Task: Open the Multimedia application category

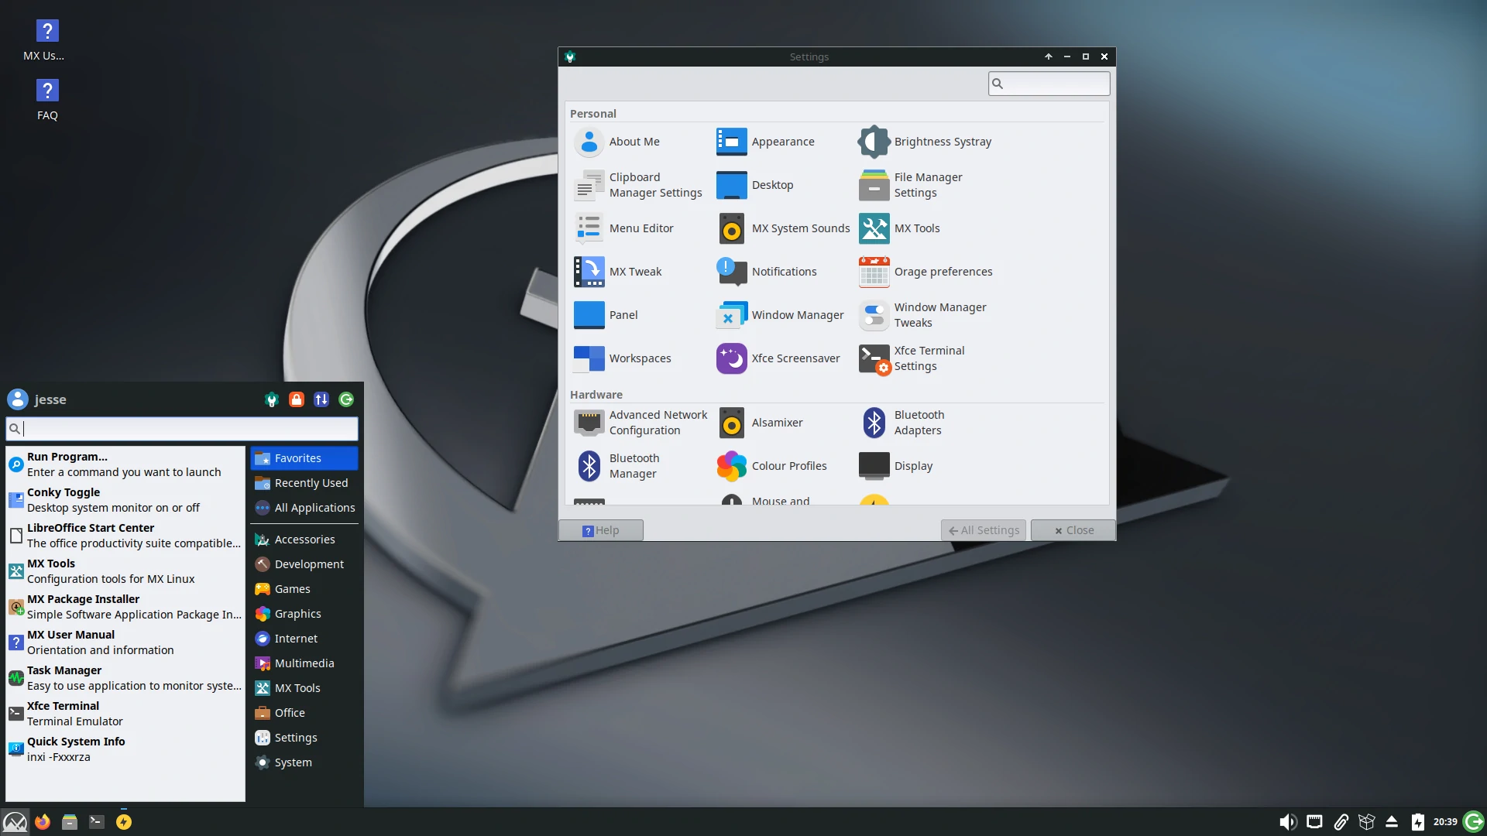Action: pos(304,663)
